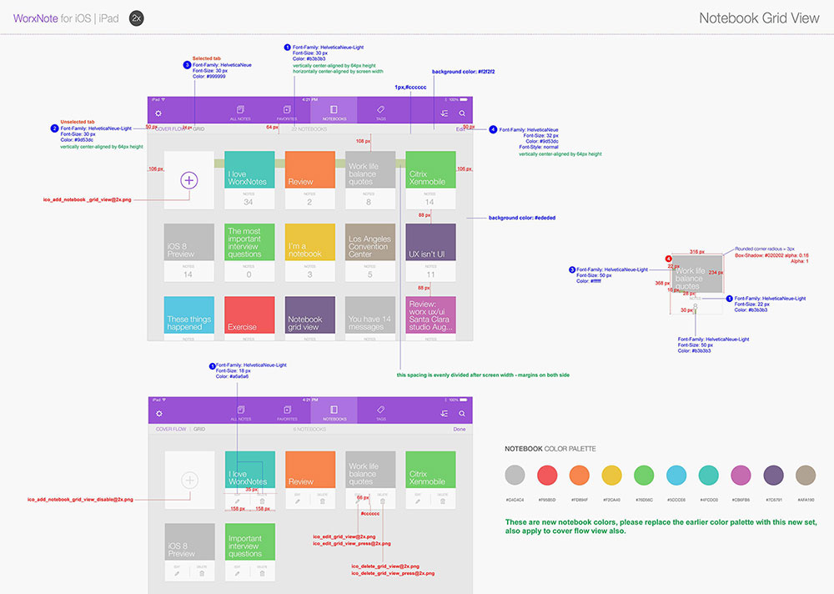Viewport: 834px width, 594px height.
Task: Click the pencil edit icon under Review notebook
Action: (297, 501)
